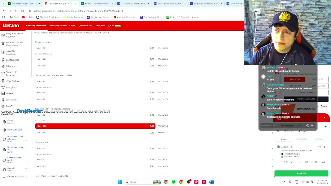This screenshot has width=331, height=186.
Task: Open the YouTube bookmark
Action: pyautogui.click(x=28, y=17)
